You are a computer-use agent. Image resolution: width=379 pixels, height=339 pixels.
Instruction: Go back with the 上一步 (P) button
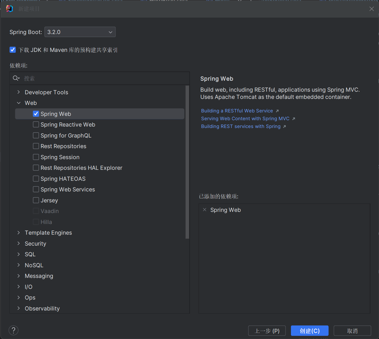(x=267, y=331)
